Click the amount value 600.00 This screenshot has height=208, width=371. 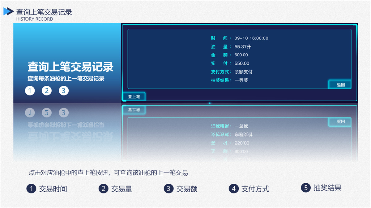coord(241,55)
